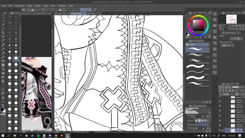Screen dimensions: 245x138
Task: Click Redo in the command bar
Action: [x=48, y=10]
